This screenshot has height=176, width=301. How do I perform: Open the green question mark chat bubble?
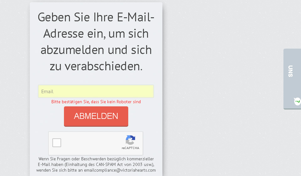pos(297,101)
